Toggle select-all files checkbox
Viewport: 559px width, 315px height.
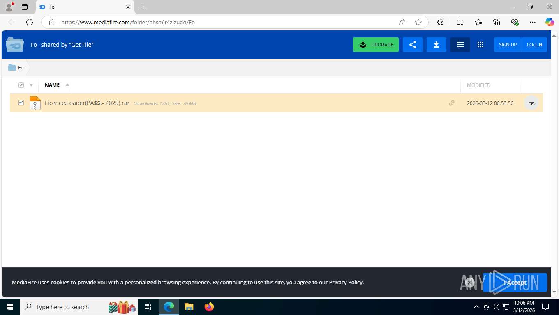(21, 85)
